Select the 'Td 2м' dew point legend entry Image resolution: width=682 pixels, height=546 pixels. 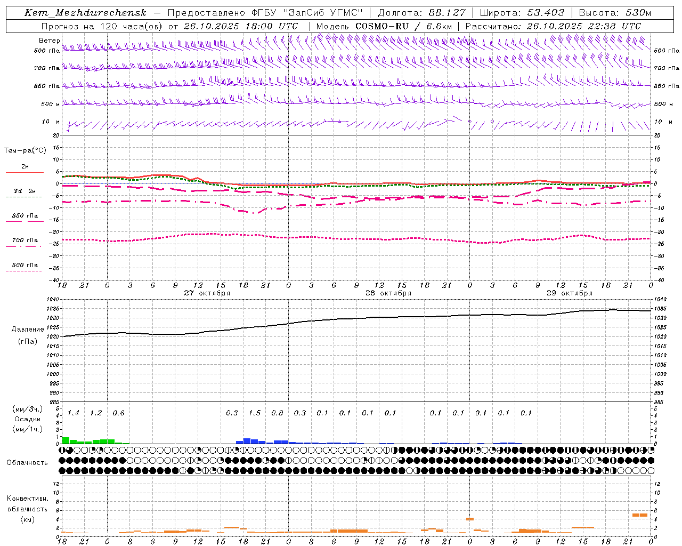click(x=25, y=191)
